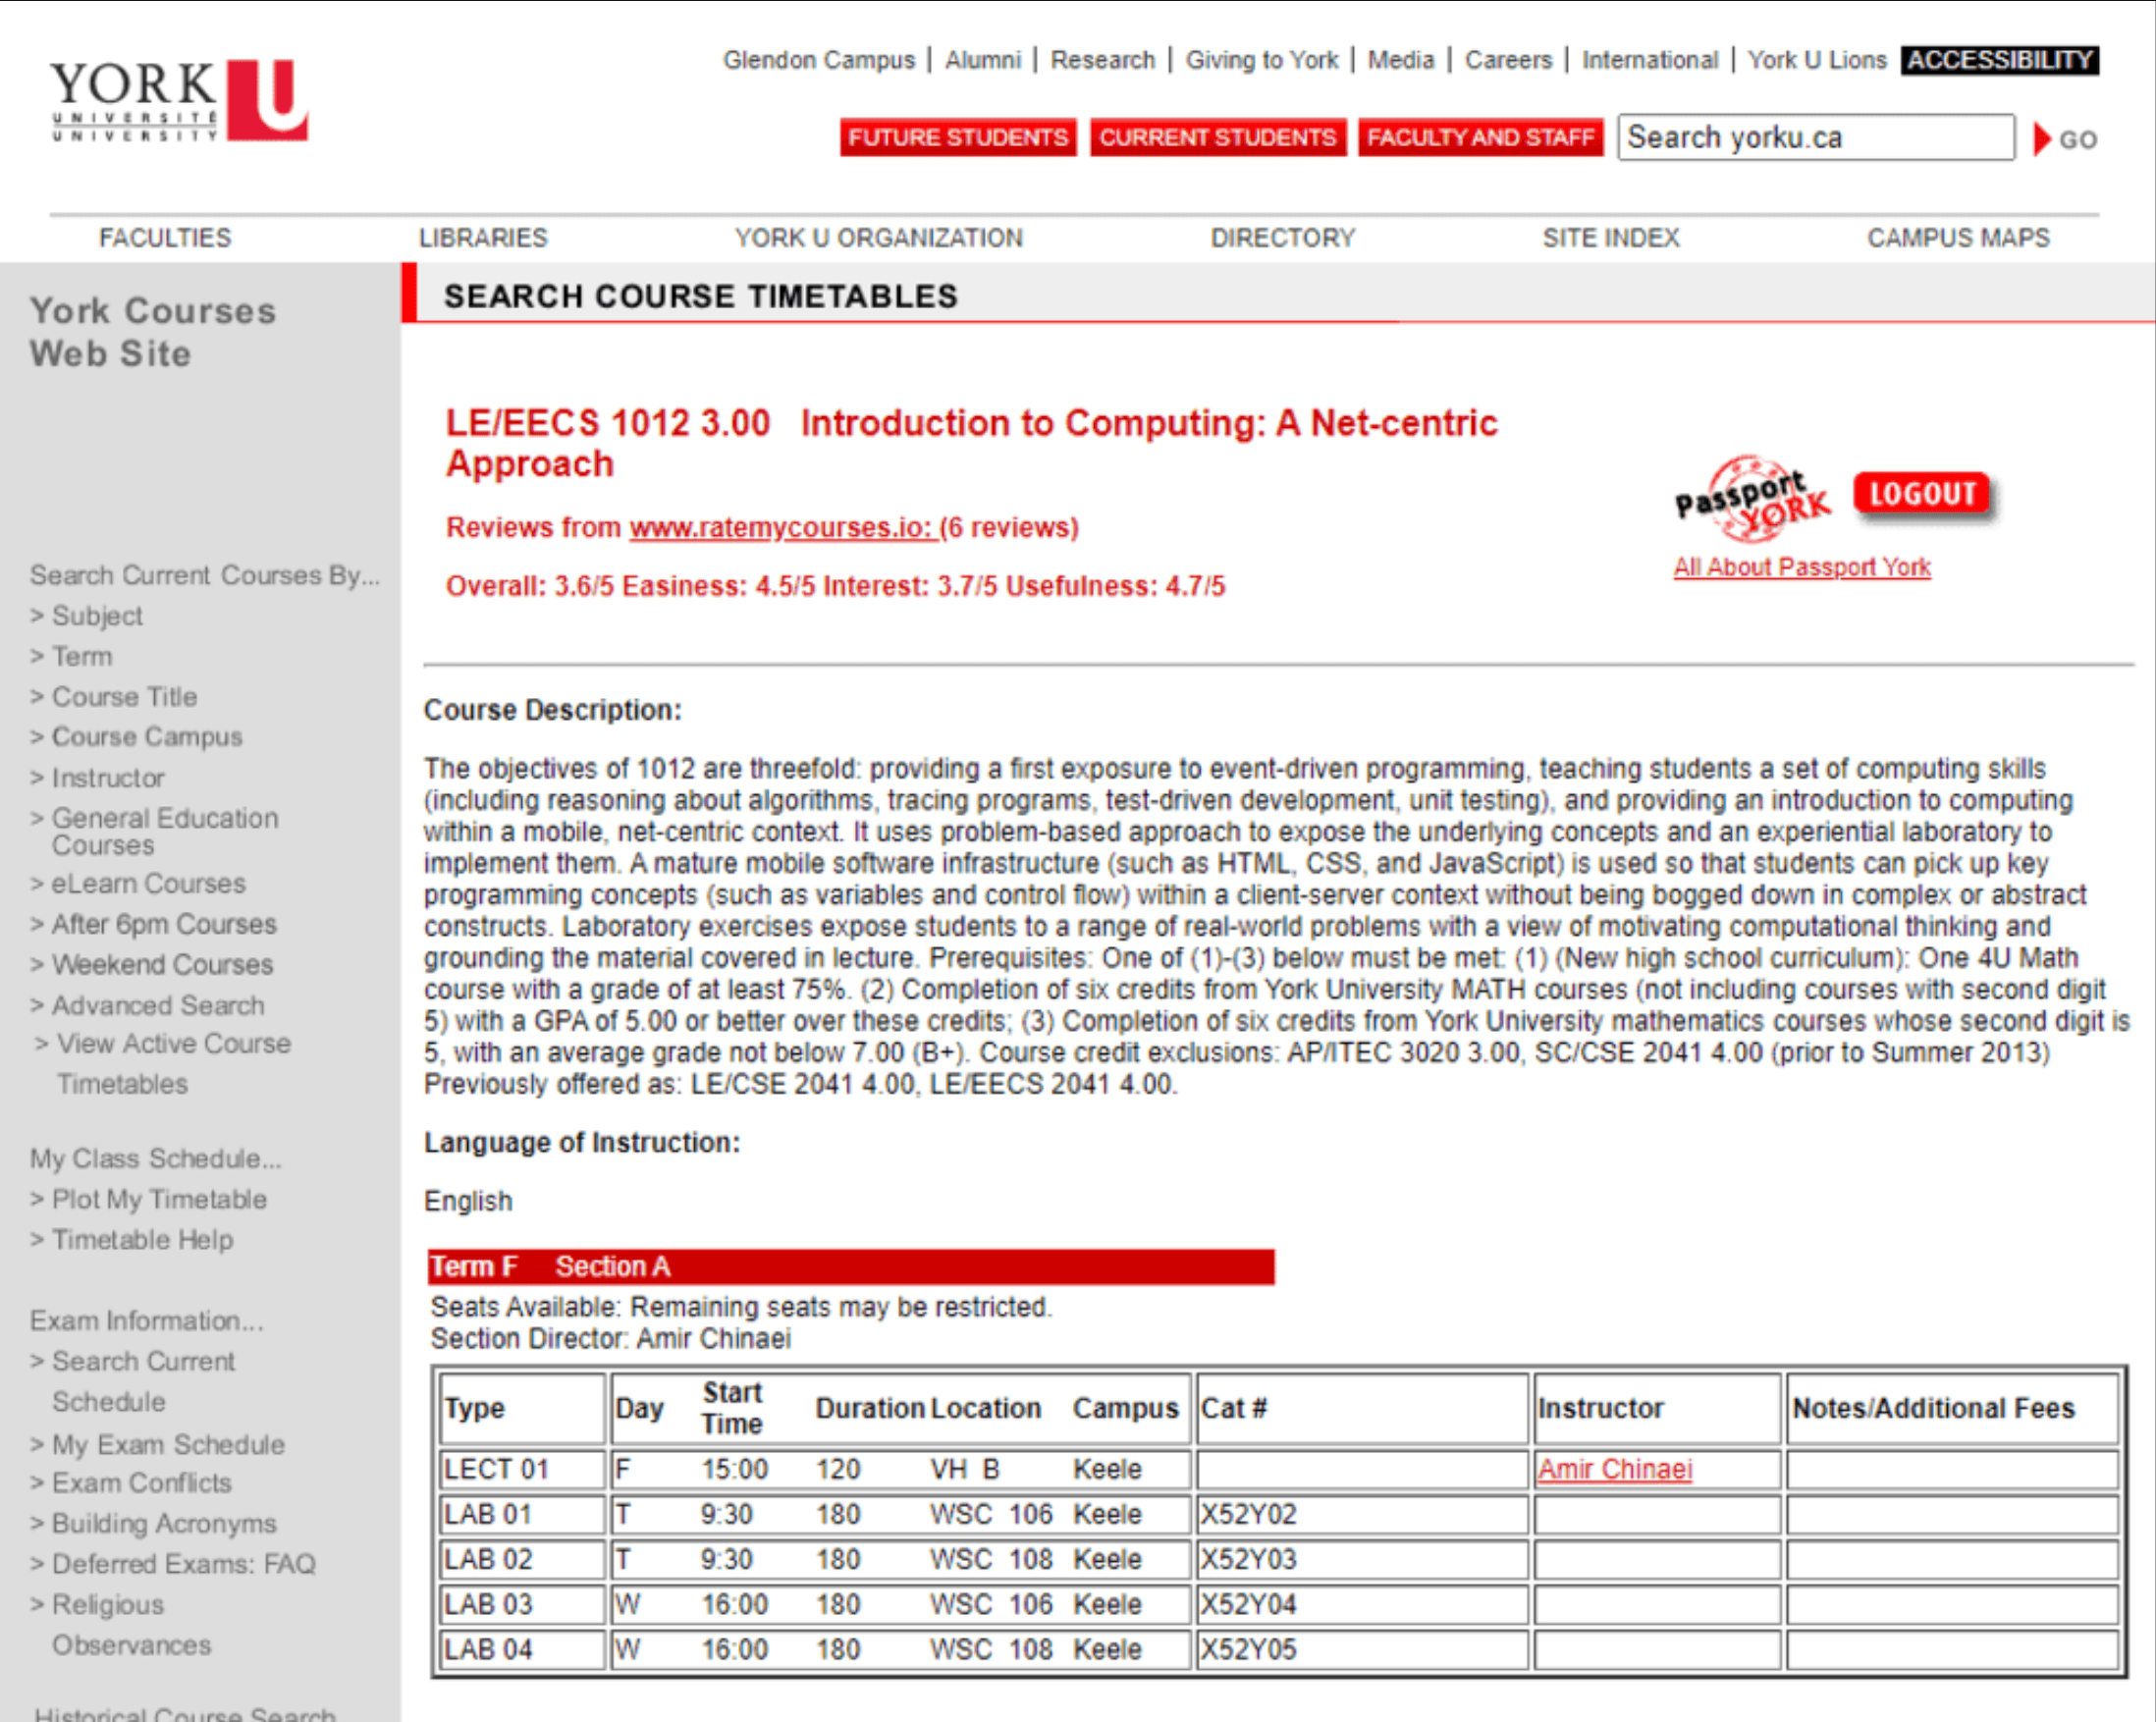Click the York University logo
The height and width of the screenshot is (1722, 2156).
tap(179, 100)
